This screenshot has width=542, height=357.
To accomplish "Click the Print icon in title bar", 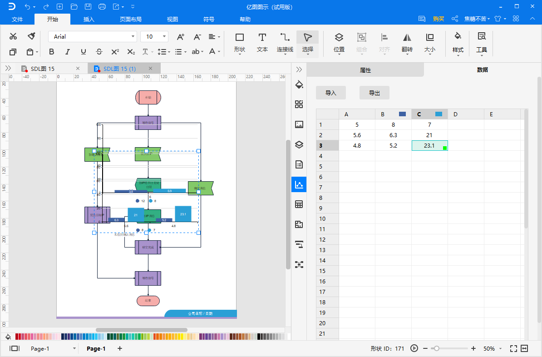I will point(102,6).
